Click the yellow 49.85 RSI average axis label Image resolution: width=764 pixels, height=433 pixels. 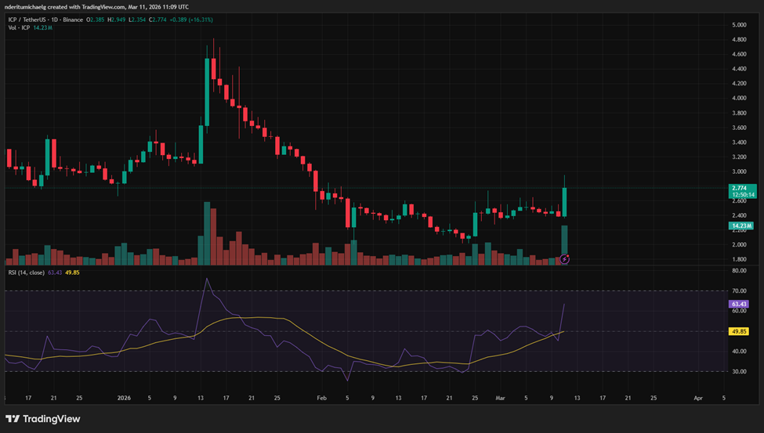pyautogui.click(x=738, y=331)
